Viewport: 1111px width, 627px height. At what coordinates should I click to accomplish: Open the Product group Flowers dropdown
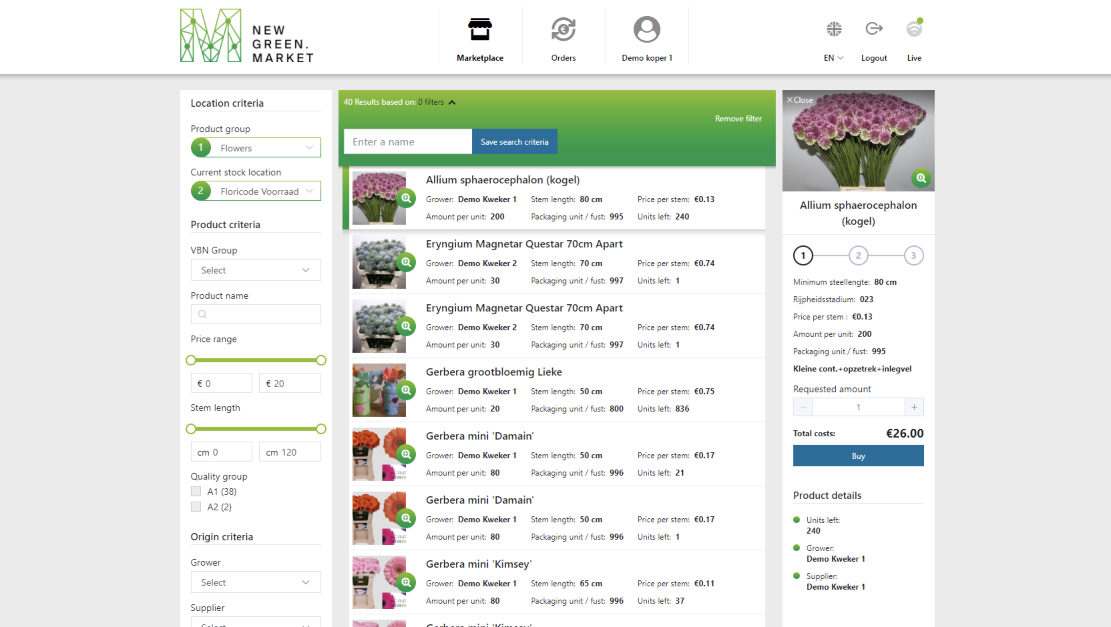[256, 148]
